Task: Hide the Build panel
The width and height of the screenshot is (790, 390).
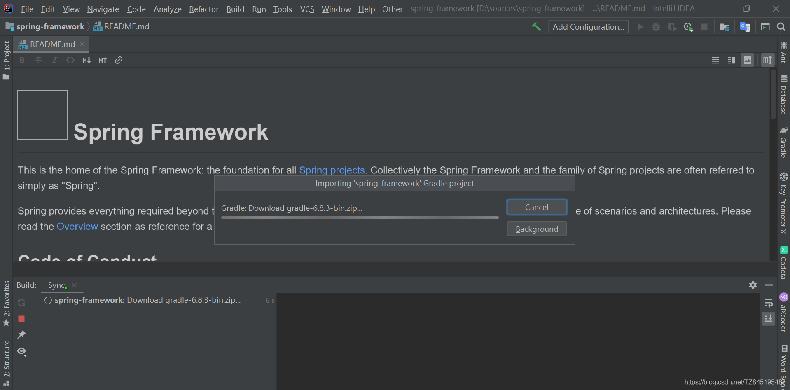Action: click(769, 285)
